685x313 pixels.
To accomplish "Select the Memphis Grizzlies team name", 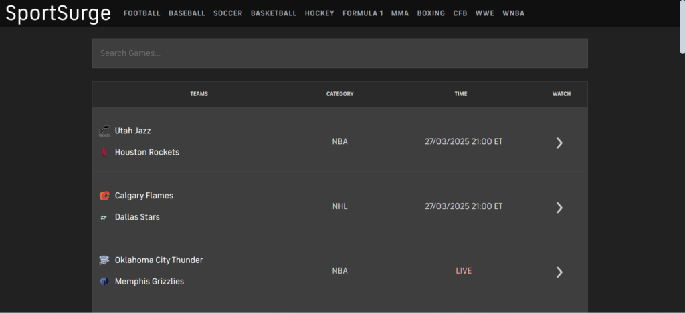I will point(149,282).
